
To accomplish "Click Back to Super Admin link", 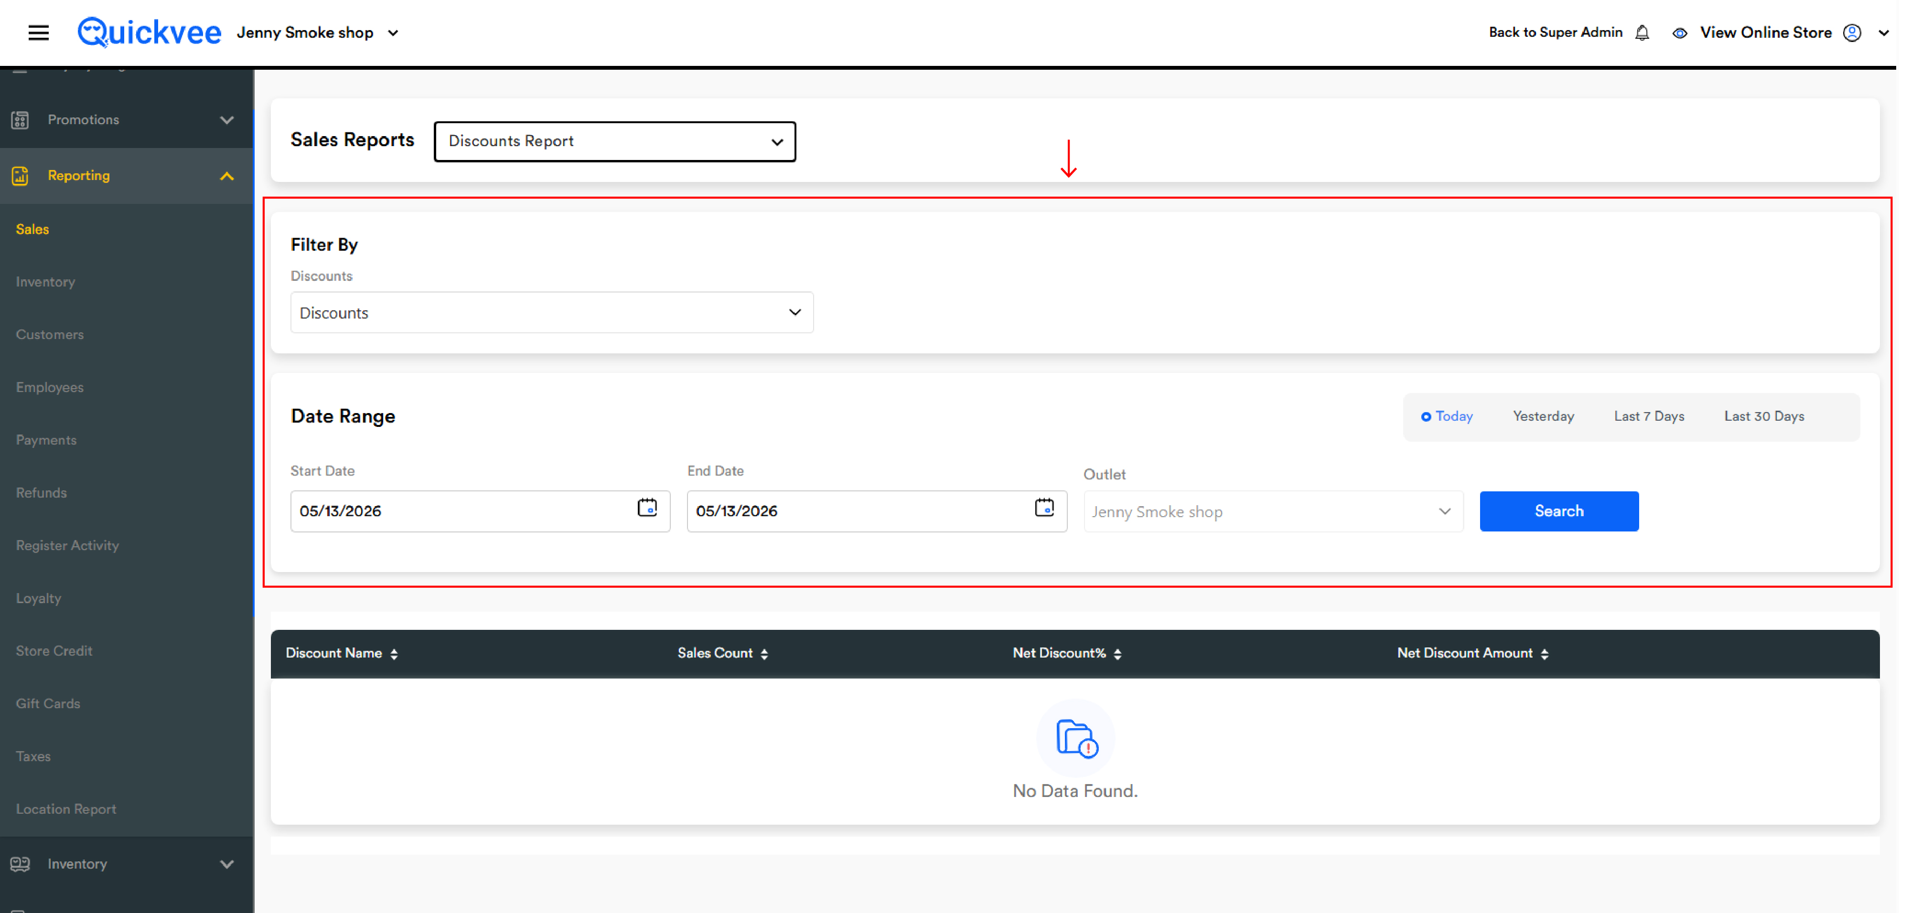I will (x=1555, y=32).
